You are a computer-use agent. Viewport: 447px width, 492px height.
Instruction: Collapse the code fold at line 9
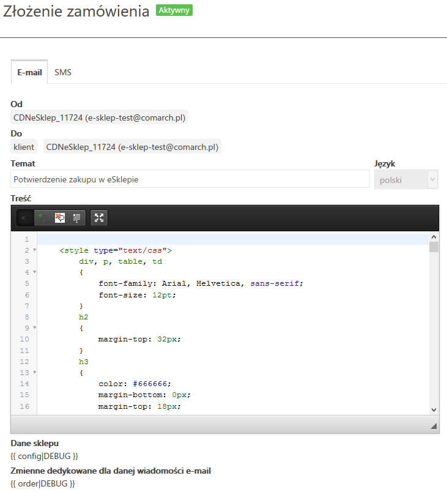click(35, 327)
